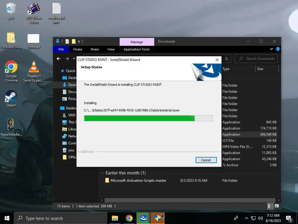This screenshot has height=224, width=298.
Task: Go forward in Explorer navigation
Action: (67, 59)
